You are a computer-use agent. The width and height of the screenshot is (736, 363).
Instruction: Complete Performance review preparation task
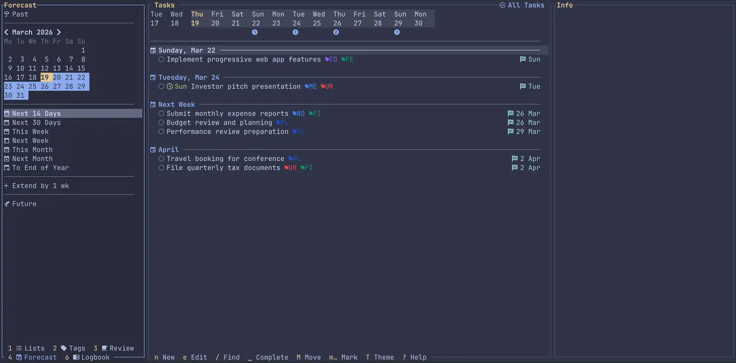[x=161, y=132]
